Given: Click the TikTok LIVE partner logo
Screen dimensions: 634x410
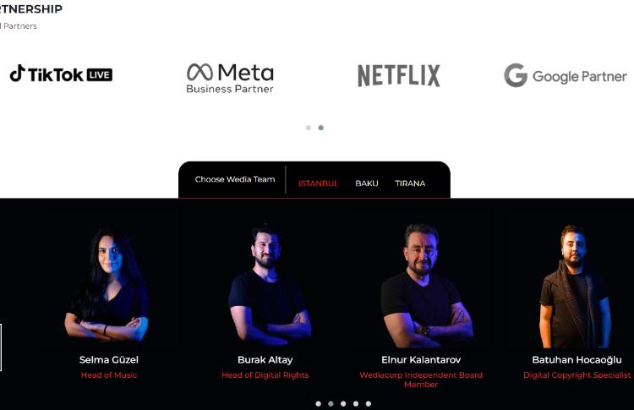Looking at the screenshot, I should (x=61, y=74).
